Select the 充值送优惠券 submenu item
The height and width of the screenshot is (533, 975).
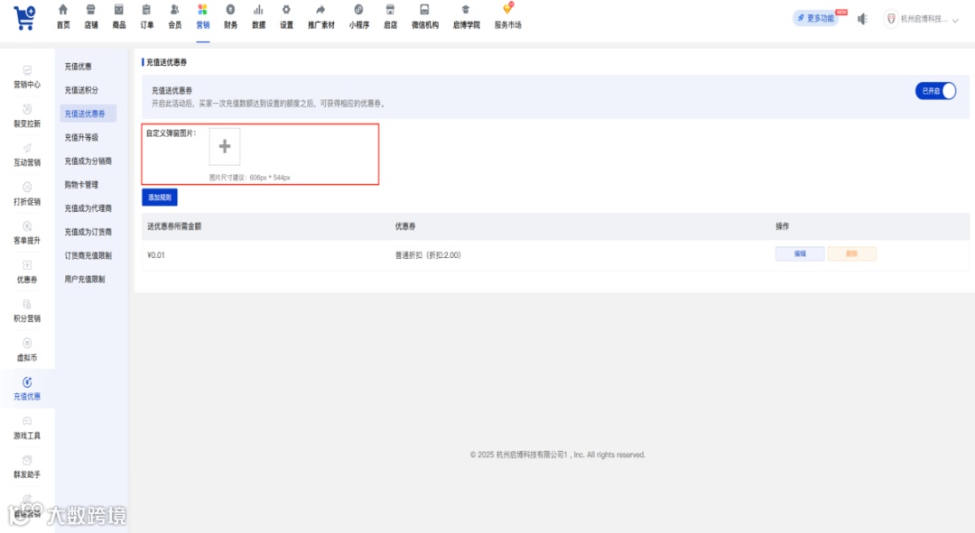[x=88, y=114]
